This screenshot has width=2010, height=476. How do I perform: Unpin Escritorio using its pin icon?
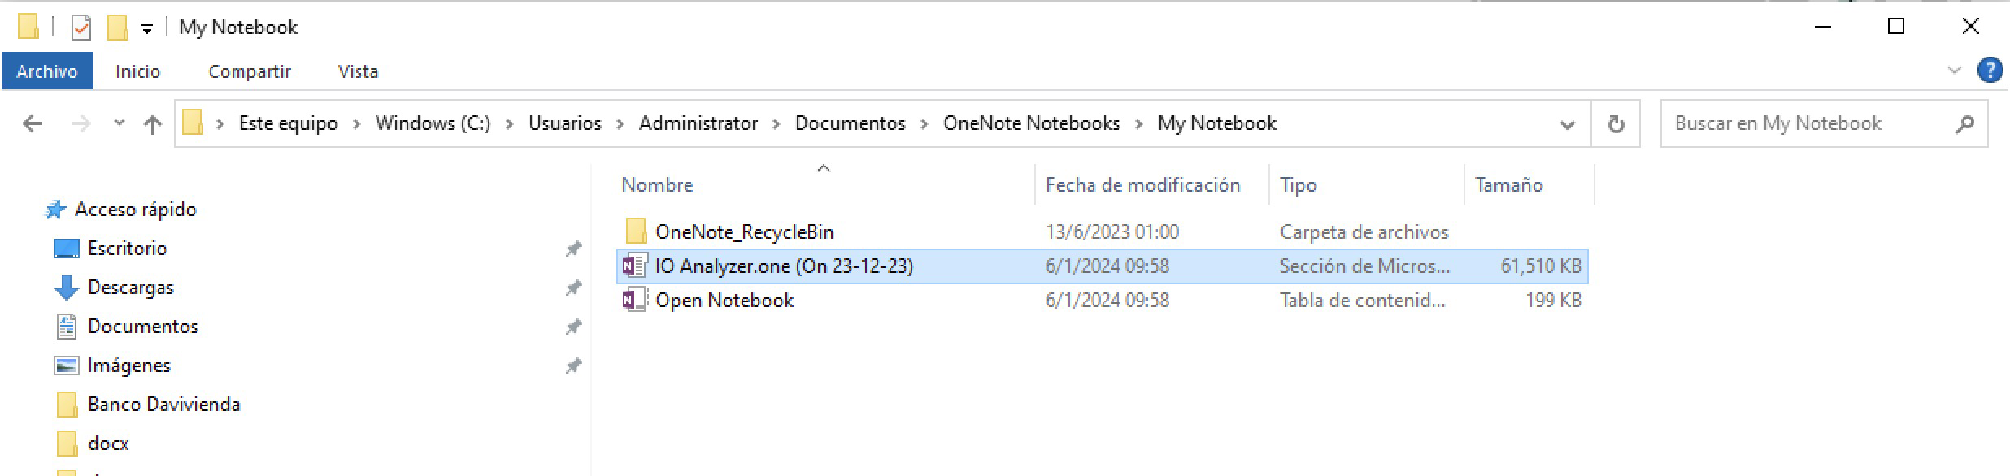point(573,249)
